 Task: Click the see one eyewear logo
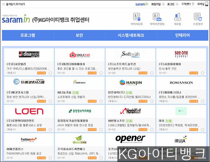tap(181, 54)
